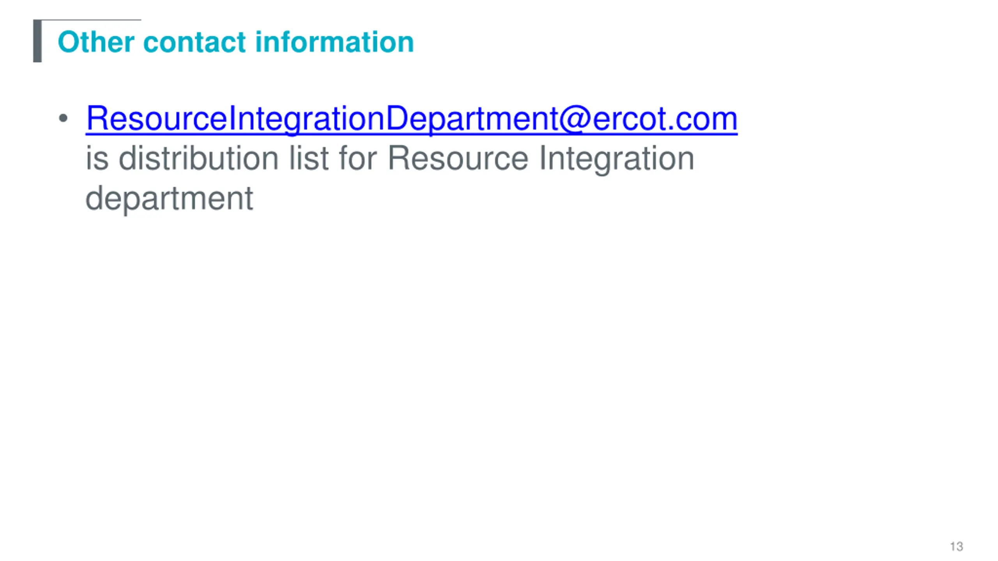Click the word 'is' starting the description
This screenshot has height=561, width=998.
click(97, 159)
